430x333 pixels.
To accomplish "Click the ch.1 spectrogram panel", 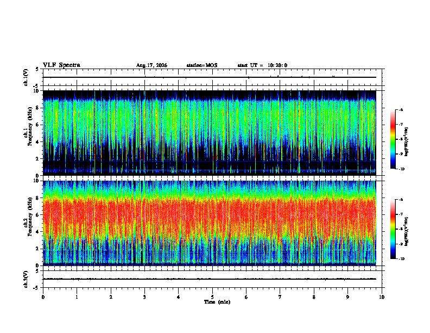I will pyautogui.click(x=210, y=133).
